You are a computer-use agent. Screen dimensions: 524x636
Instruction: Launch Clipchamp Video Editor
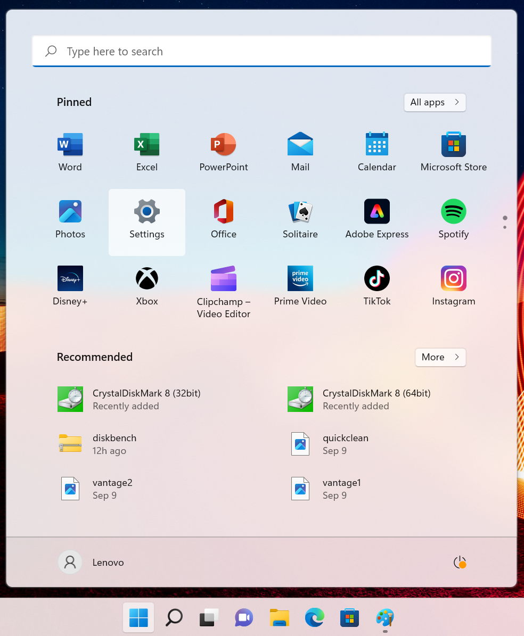pos(223,286)
